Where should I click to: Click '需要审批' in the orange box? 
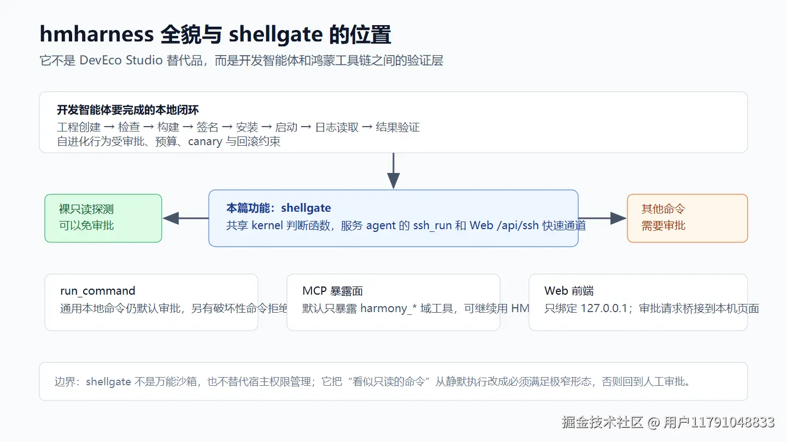[663, 225]
